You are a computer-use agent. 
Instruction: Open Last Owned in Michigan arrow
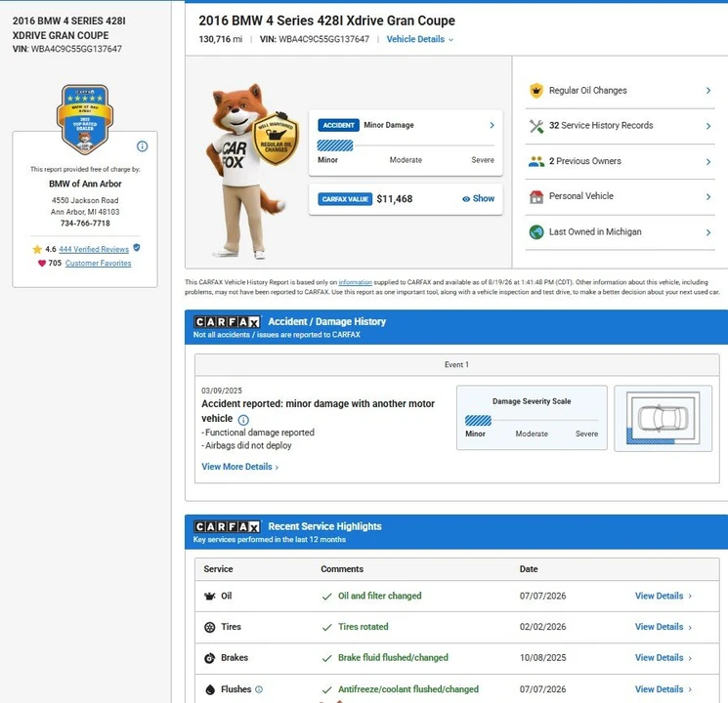[x=708, y=232]
